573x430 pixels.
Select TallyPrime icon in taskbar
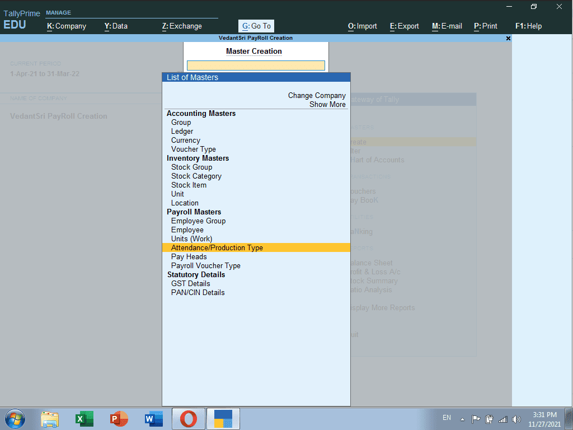(223, 419)
